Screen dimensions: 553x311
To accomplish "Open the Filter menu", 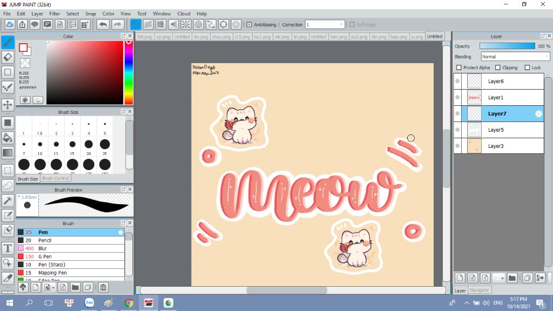I will (x=55, y=13).
